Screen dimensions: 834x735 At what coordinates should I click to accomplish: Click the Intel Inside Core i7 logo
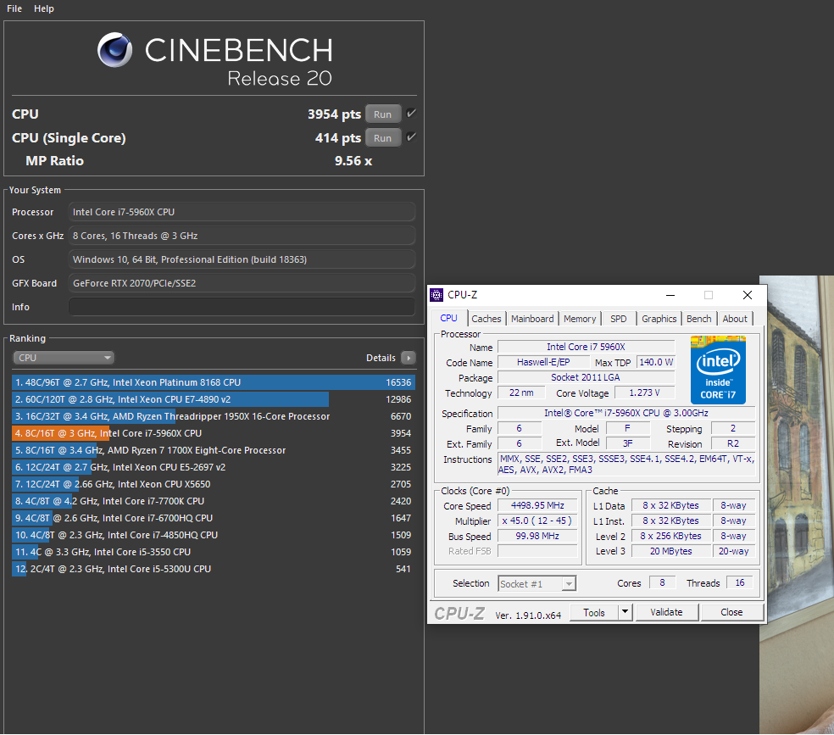pos(718,370)
